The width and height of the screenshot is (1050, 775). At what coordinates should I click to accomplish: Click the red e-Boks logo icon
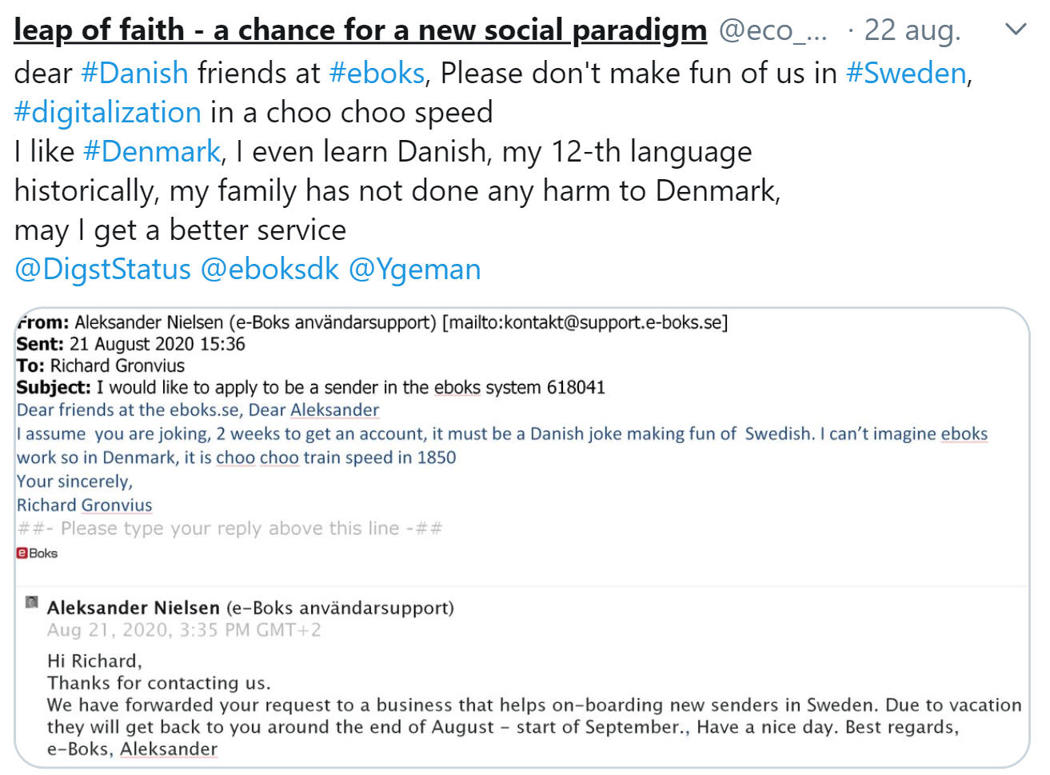[x=37, y=553]
